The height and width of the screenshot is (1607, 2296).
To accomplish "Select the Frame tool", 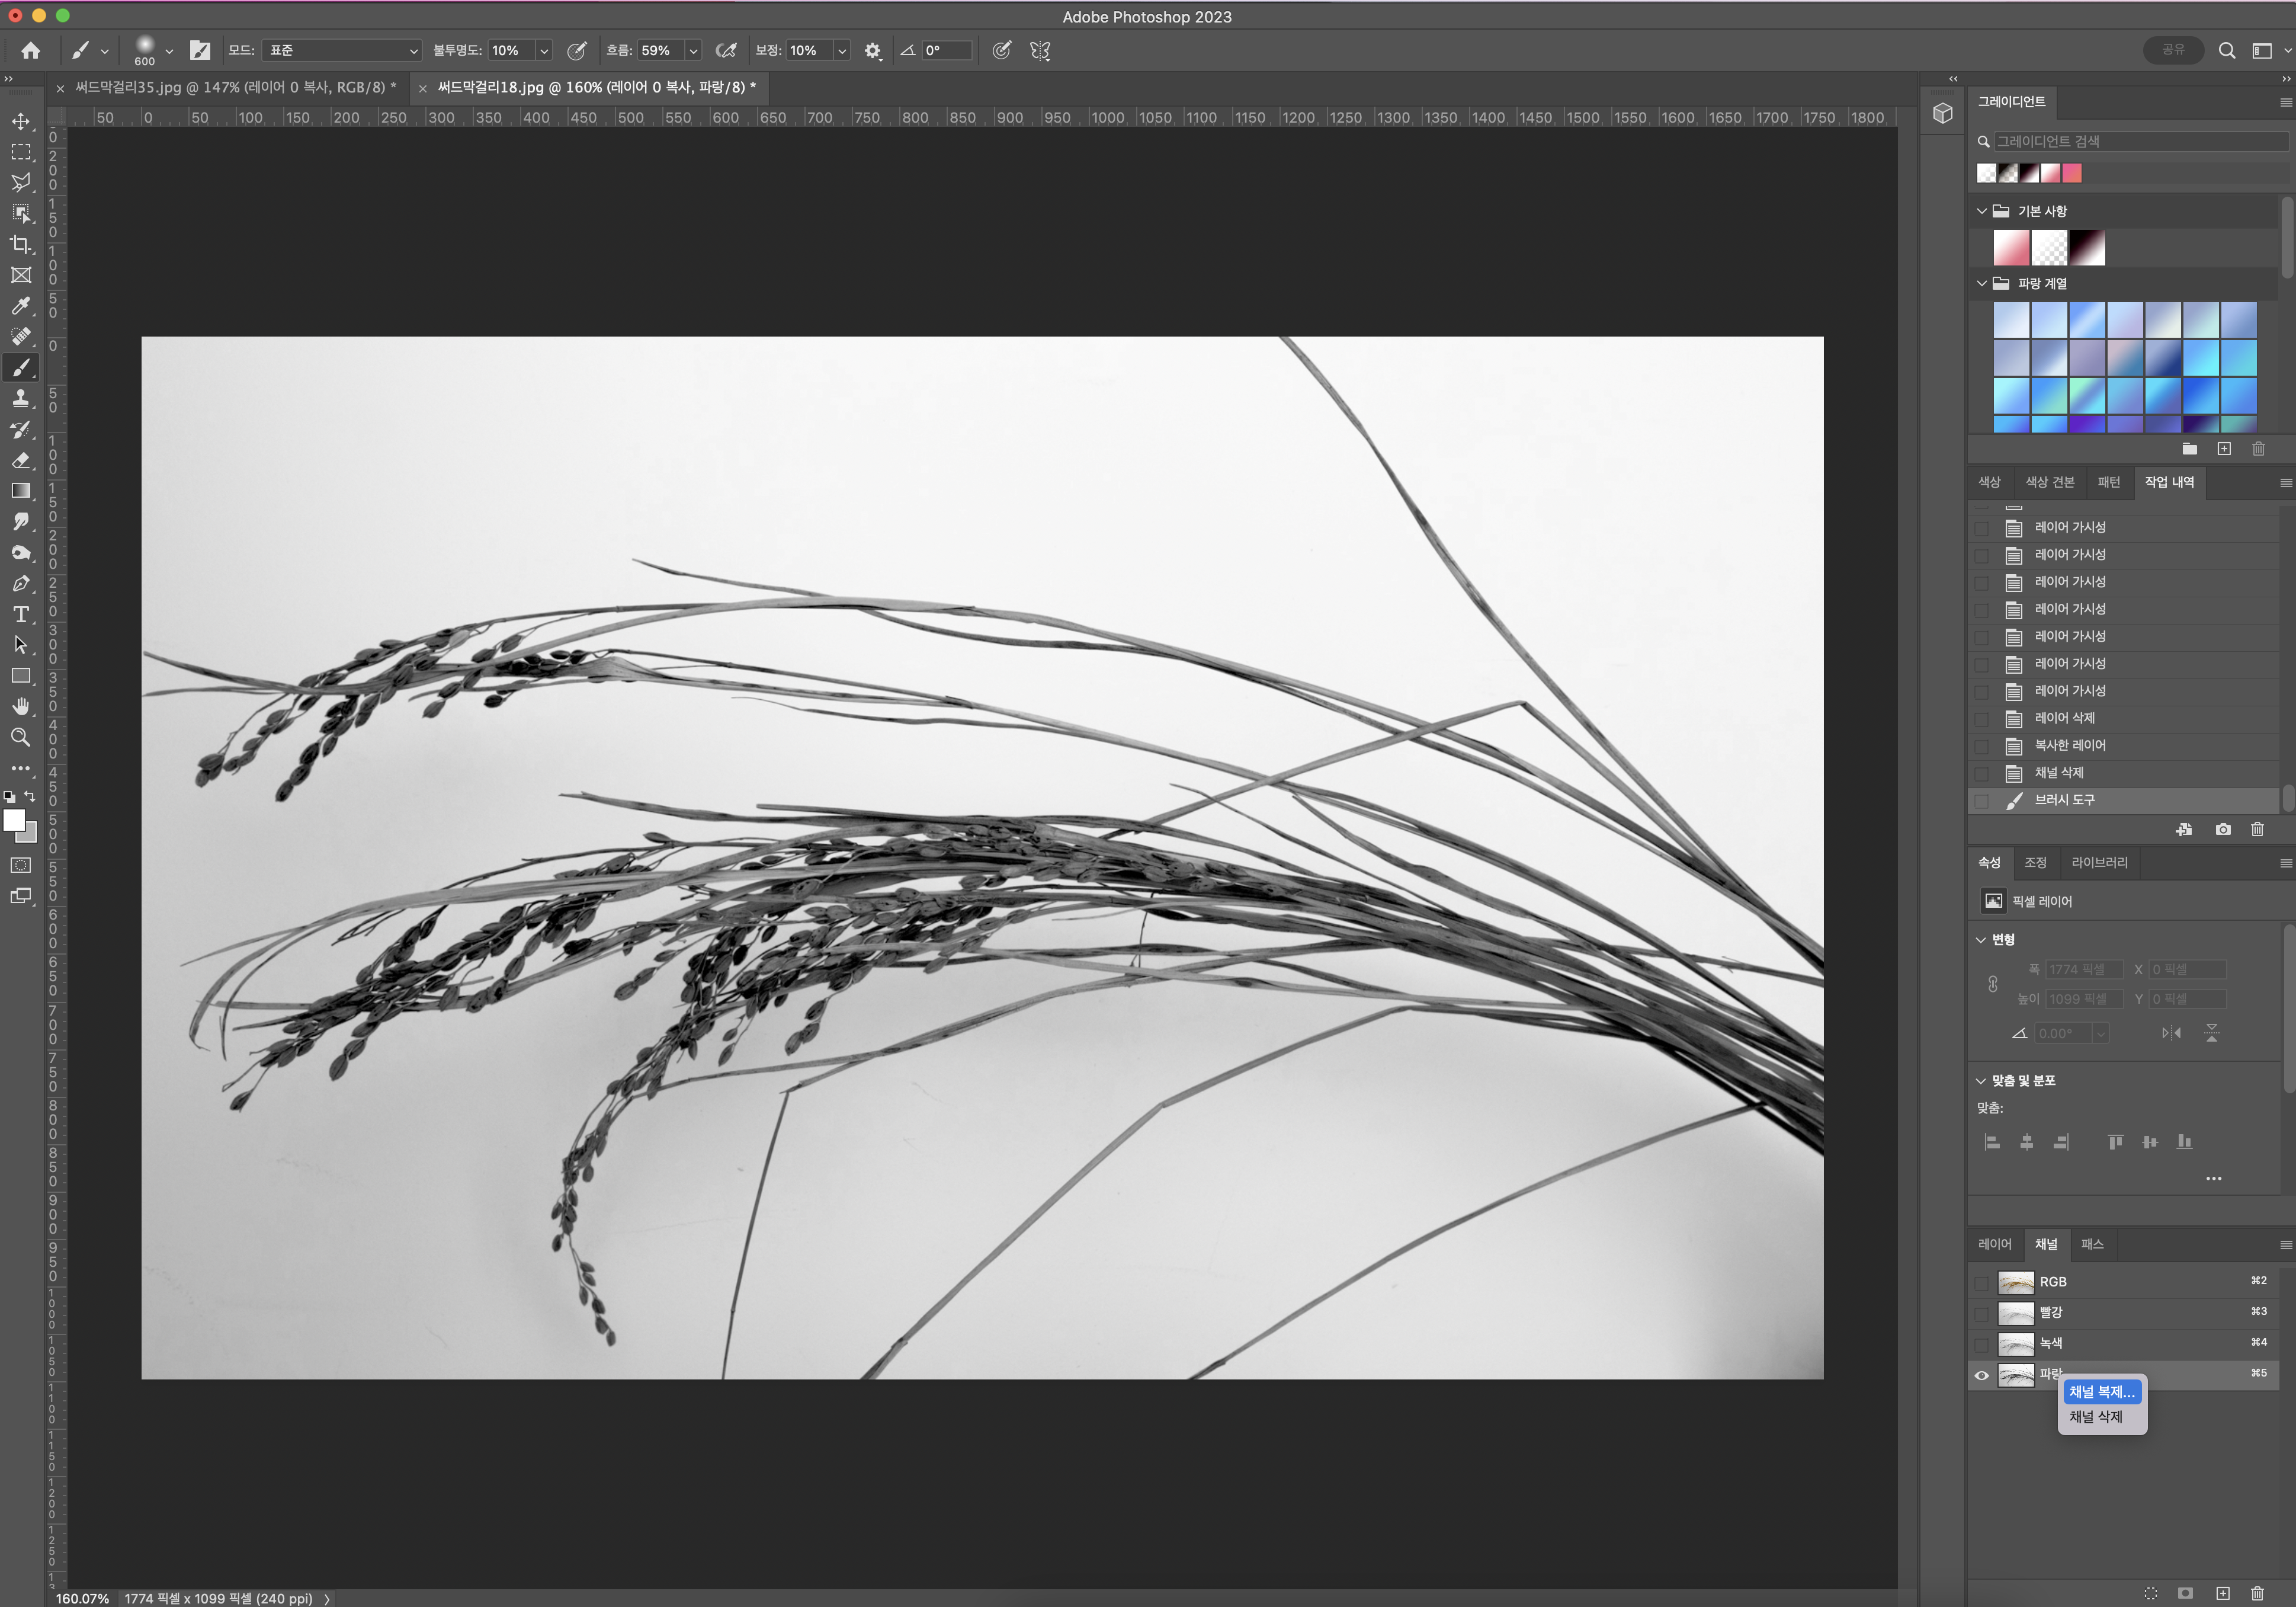I will (x=21, y=275).
